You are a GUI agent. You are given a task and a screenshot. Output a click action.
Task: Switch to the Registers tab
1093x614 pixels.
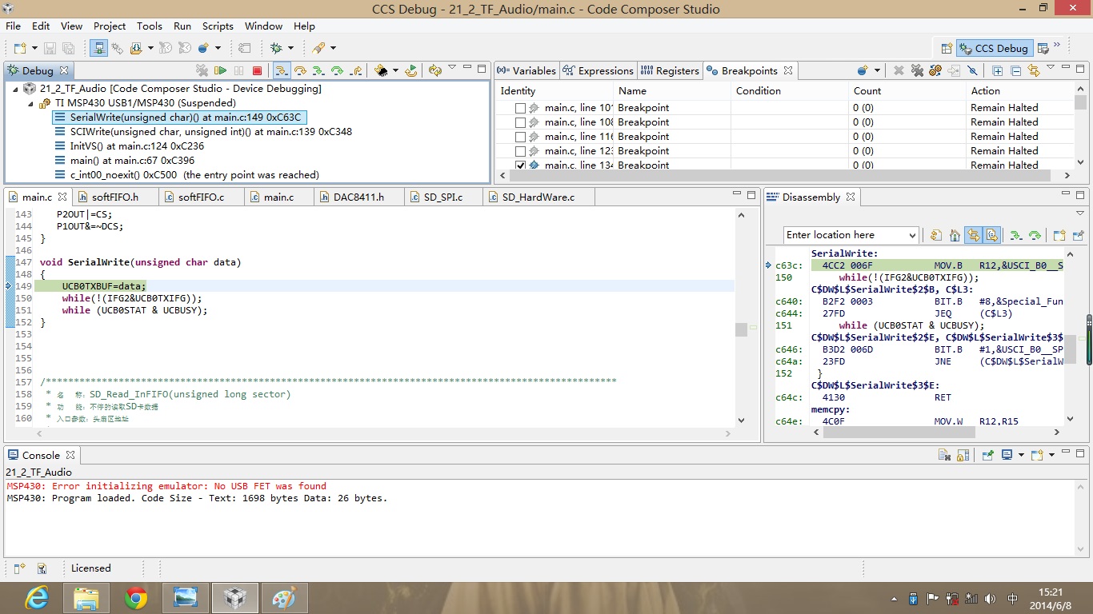pyautogui.click(x=669, y=70)
